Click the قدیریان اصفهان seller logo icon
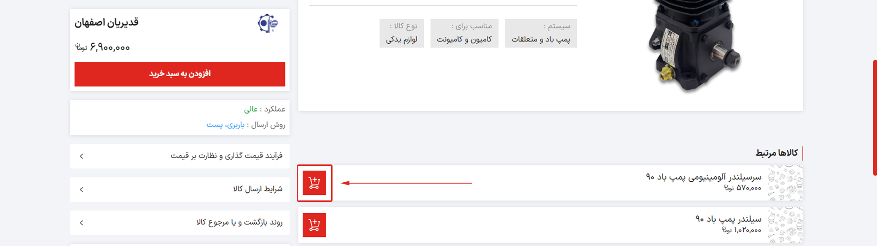This screenshot has height=246, width=877. click(x=268, y=23)
